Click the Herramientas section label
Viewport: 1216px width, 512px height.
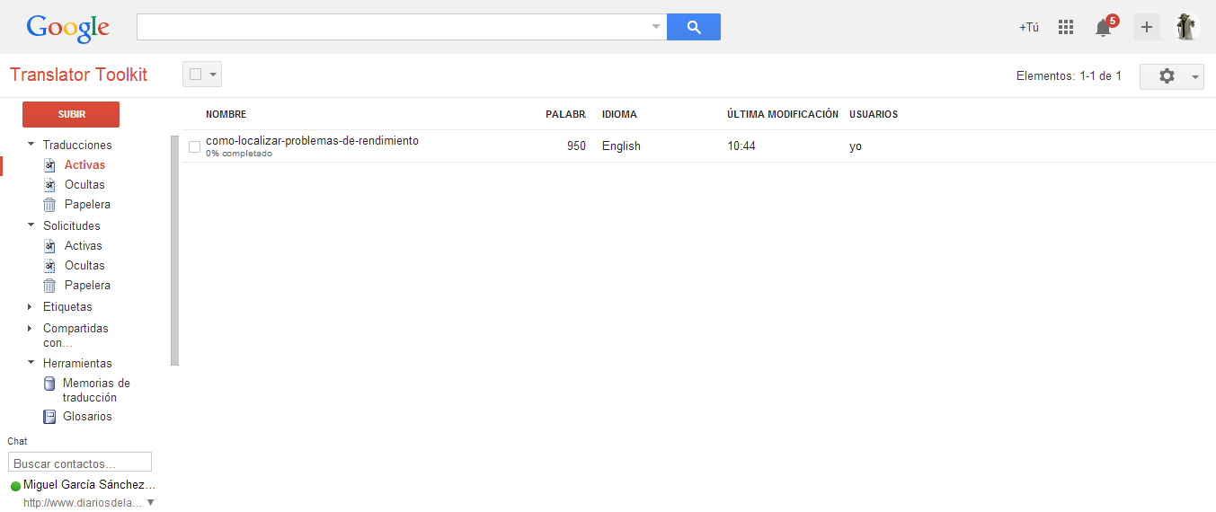point(77,363)
